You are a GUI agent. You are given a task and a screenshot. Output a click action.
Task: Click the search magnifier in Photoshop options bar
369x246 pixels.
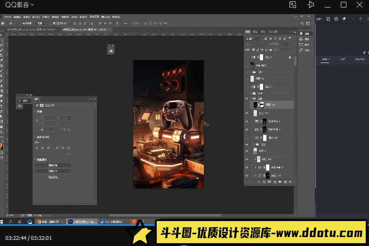(x=302, y=24)
